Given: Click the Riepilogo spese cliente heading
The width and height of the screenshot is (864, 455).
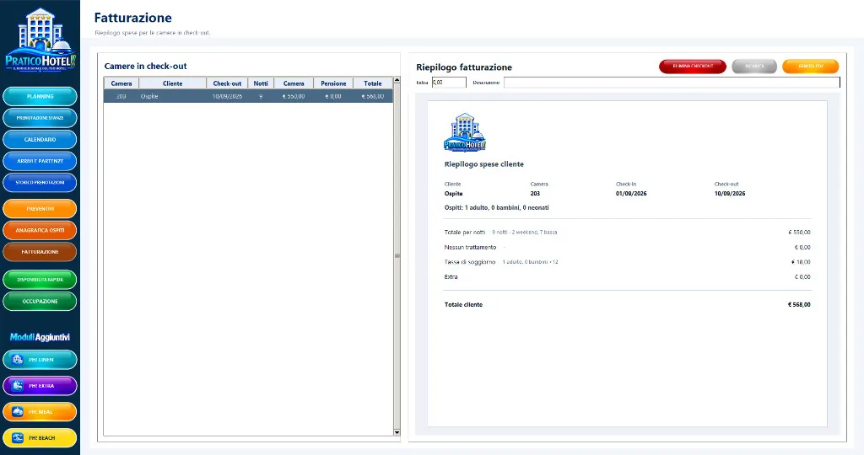Looking at the screenshot, I should 483,164.
